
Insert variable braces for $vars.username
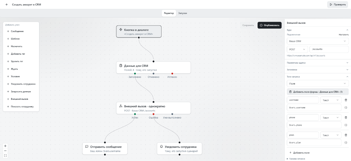[x=346, y=108]
